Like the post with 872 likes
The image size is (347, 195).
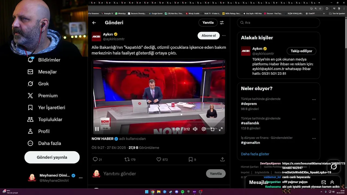click(159, 160)
